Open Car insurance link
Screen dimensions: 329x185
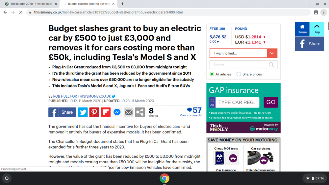tap(226, 170)
